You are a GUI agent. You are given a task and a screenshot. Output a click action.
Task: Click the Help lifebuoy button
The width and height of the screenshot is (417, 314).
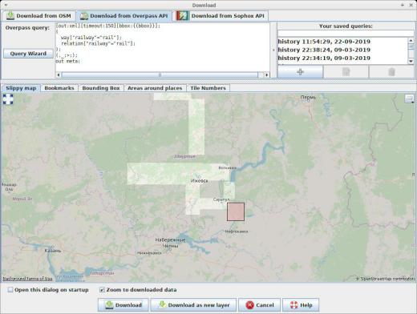[x=301, y=305]
